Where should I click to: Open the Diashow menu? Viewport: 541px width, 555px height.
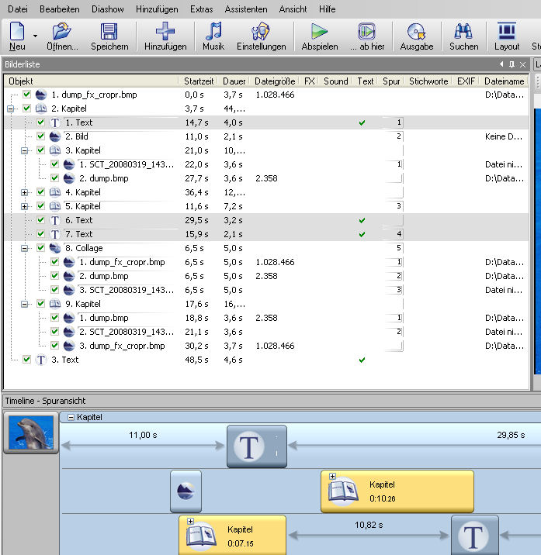107,9
